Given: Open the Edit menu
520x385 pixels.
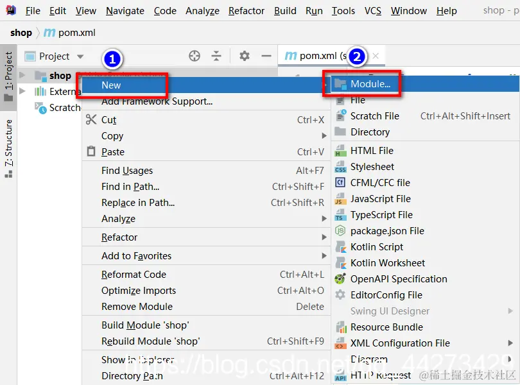Looking at the screenshot, I should (58, 11).
